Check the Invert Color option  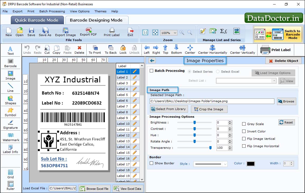pyautogui.click(x=244, y=131)
